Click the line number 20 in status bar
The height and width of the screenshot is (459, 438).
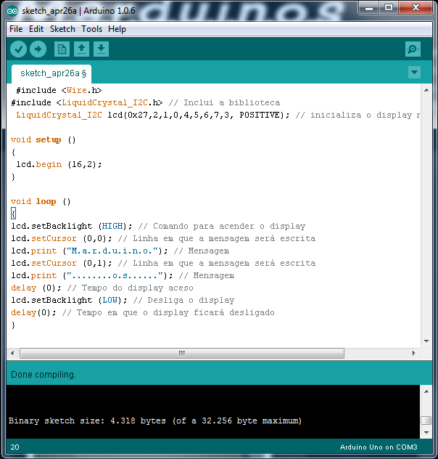pos(15,447)
